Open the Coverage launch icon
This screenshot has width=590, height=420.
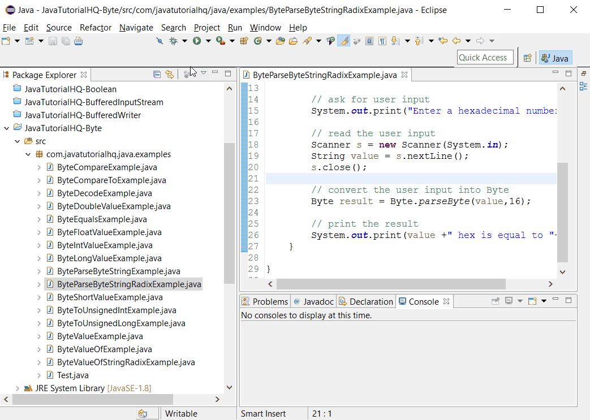point(219,40)
